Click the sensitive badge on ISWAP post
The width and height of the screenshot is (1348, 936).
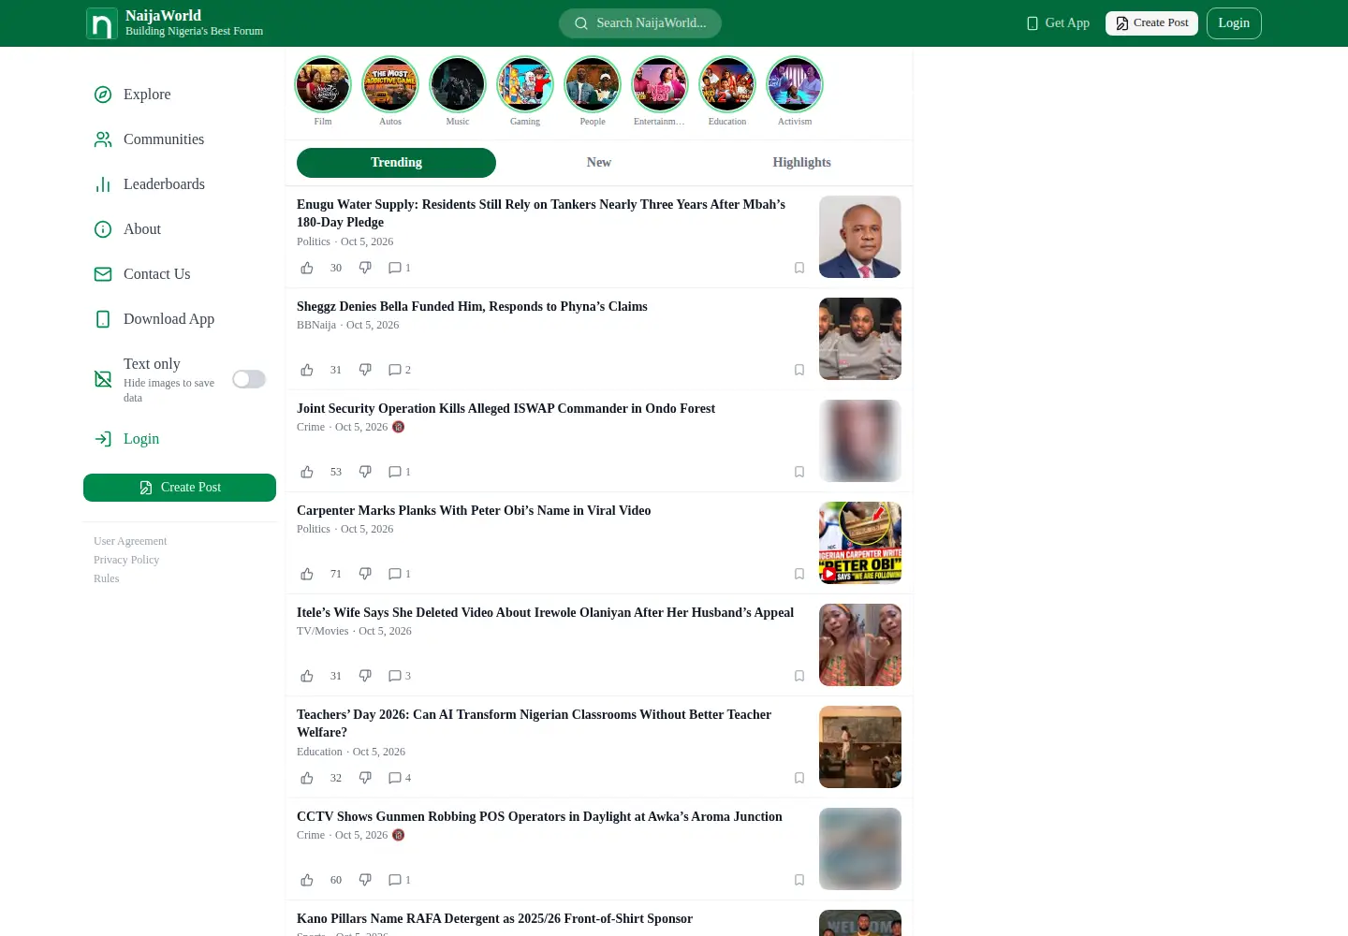click(398, 427)
